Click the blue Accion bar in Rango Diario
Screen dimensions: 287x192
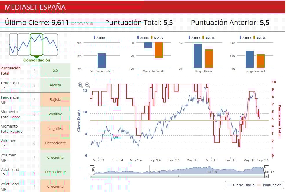tap(198, 56)
